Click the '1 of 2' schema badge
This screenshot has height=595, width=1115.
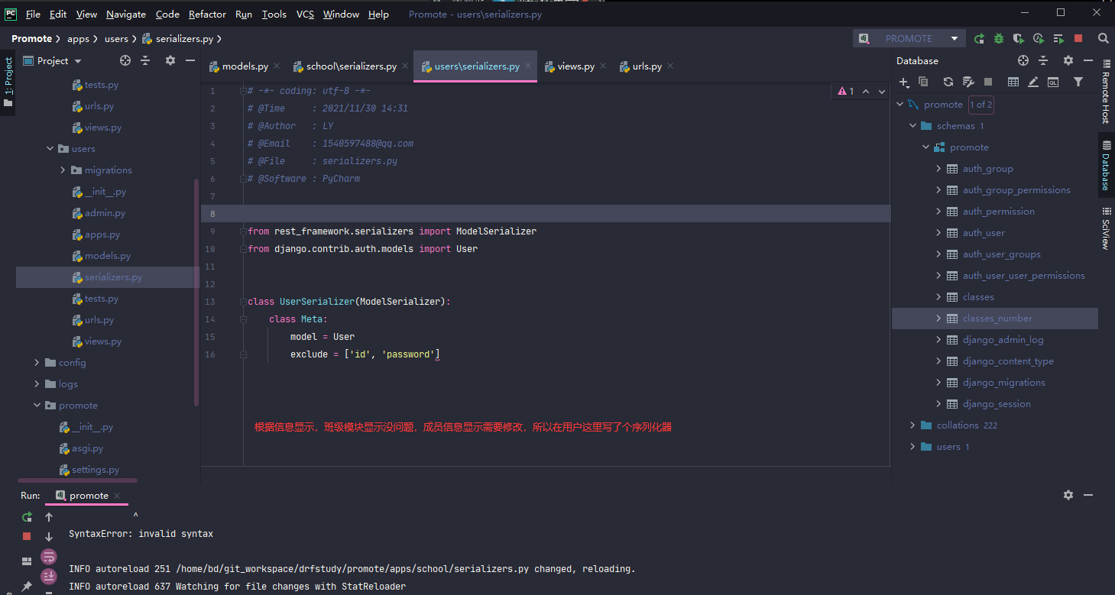pos(980,105)
